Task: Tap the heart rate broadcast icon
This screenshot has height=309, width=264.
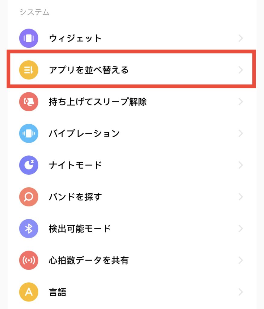Action: pos(29,260)
